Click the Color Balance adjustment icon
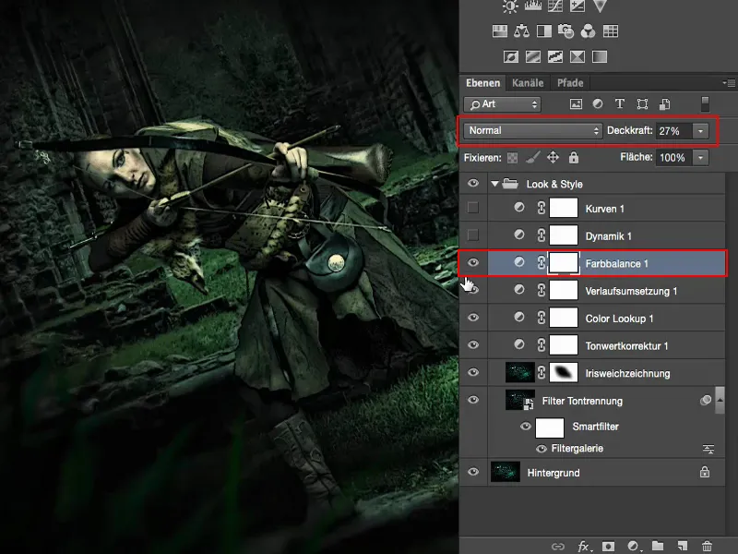Screen dimensions: 738x554 click(x=521, y=30)
